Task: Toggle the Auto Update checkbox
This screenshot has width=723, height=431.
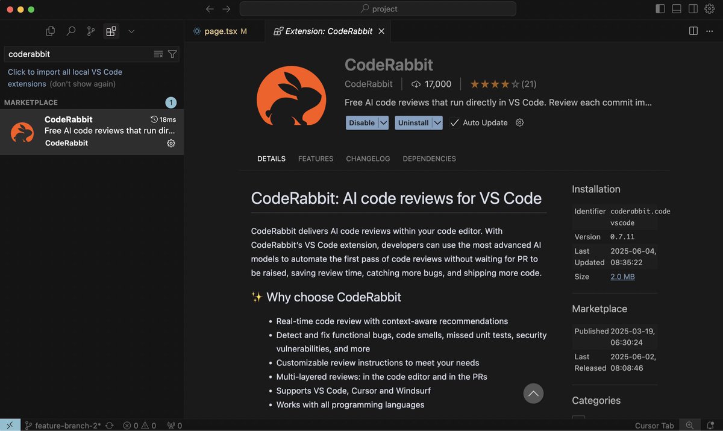Action: [x=454, y=123]
